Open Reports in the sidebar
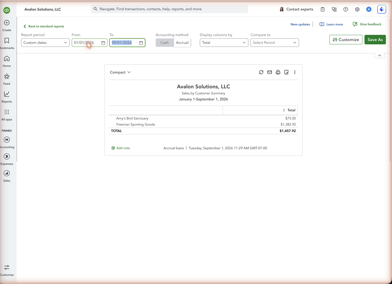Image resolution: width=392 pixels, height=284 pixels. [7, 97]
